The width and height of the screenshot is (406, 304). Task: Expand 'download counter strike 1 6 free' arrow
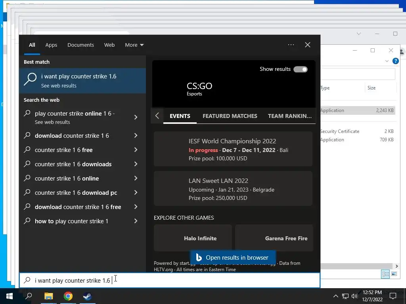136,207
